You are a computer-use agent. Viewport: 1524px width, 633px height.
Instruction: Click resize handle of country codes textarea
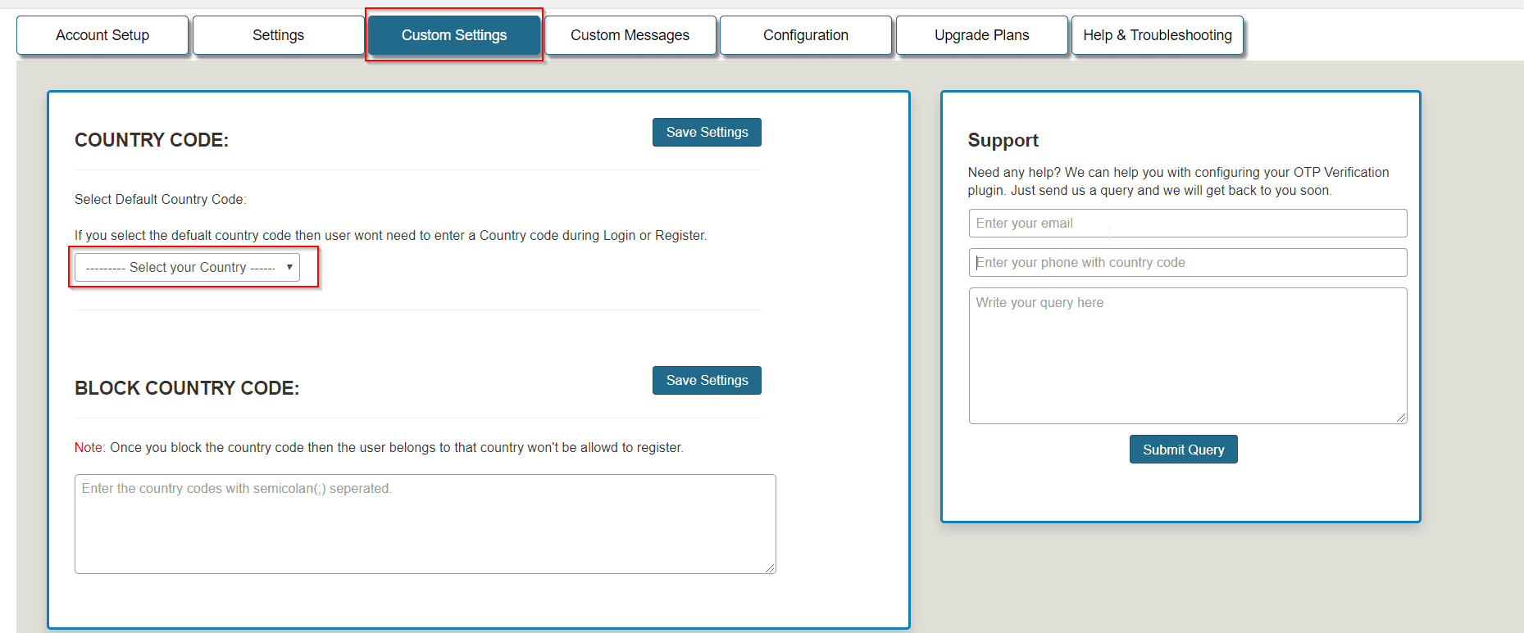770,567
